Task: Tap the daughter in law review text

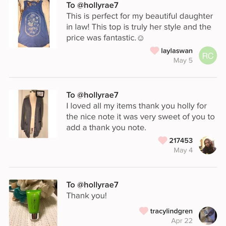Action: [139, 27]
